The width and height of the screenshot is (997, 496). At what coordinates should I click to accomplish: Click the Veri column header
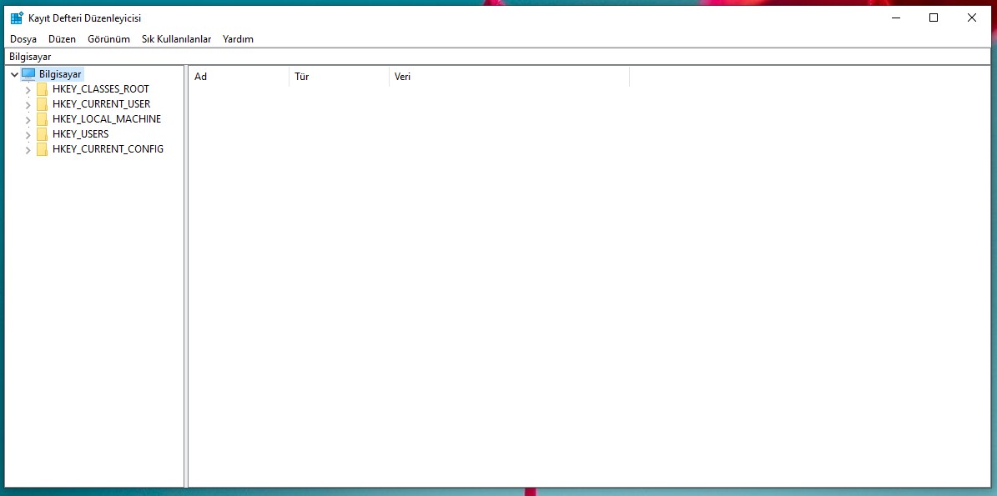509,77
